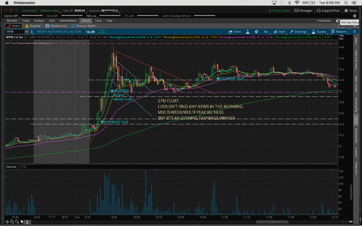Click the Share chart icon button
The width and height of the screenshot is (362, 226).
point(235,32)
